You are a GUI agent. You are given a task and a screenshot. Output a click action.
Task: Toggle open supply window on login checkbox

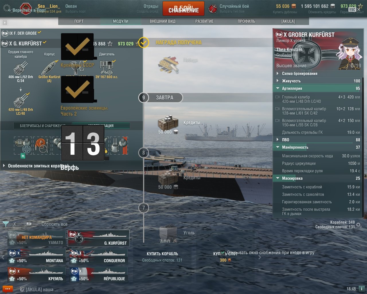point(222,253)
